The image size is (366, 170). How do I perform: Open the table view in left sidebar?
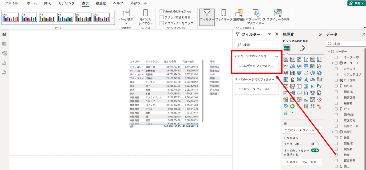pos(4,44)
